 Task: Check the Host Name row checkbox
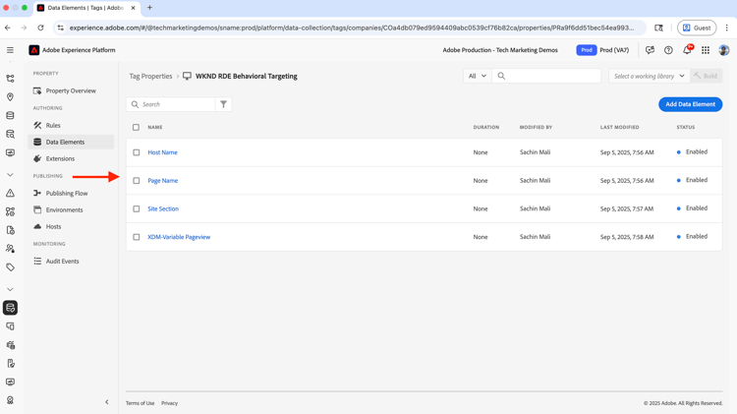tap(137, 152)
